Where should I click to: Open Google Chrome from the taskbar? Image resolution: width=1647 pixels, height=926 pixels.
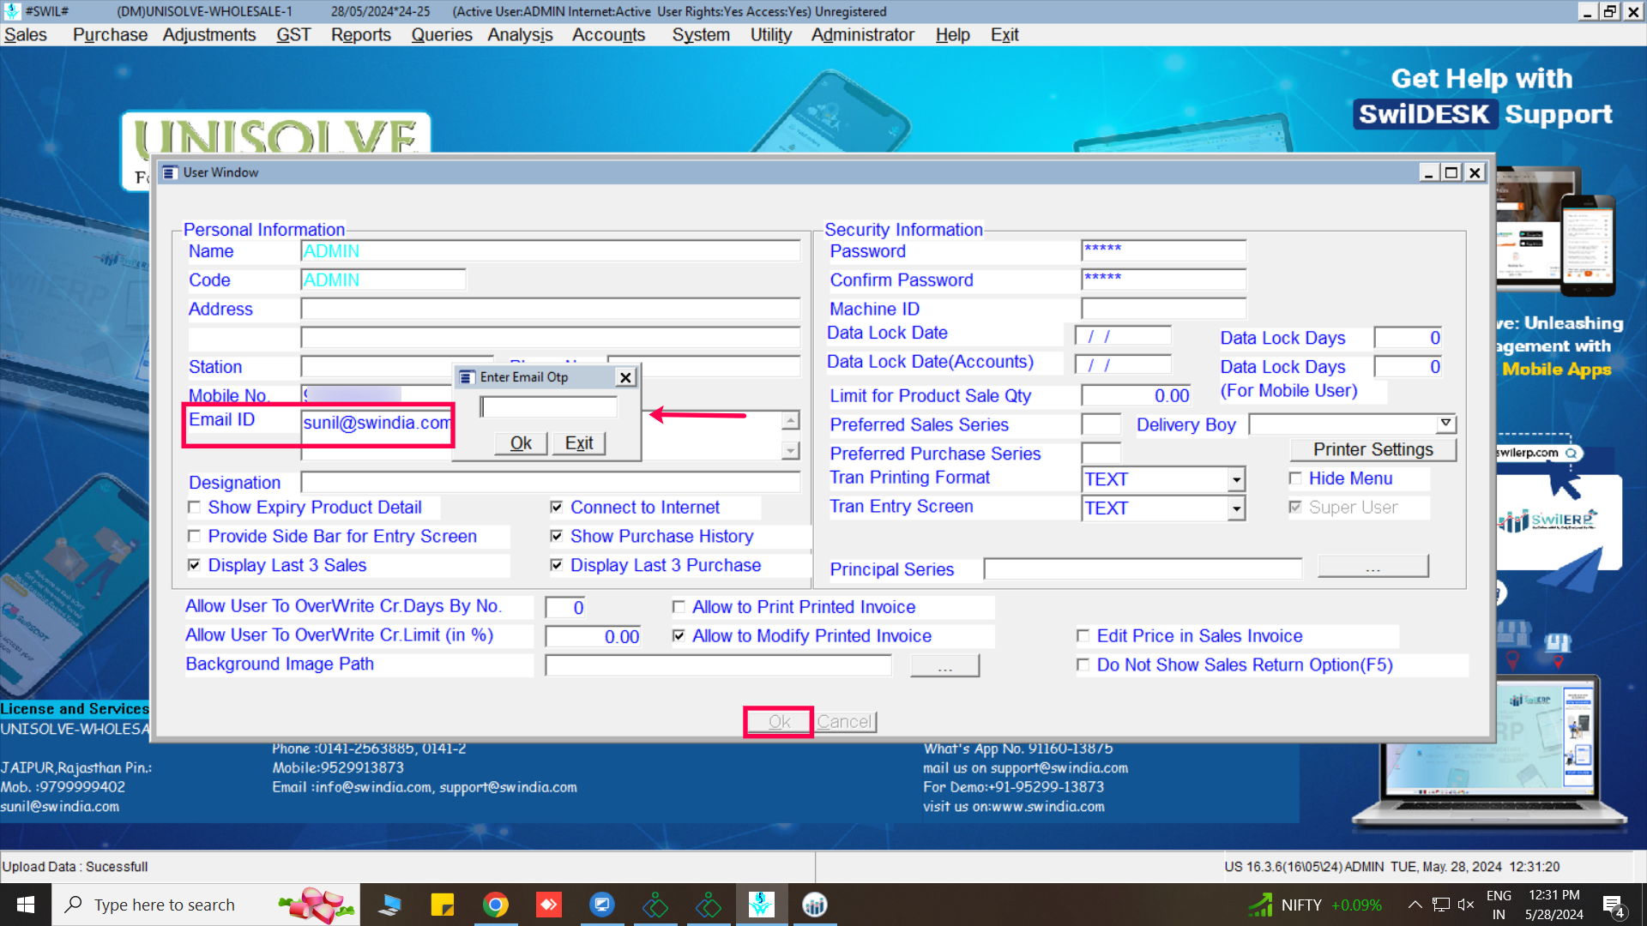496,905
